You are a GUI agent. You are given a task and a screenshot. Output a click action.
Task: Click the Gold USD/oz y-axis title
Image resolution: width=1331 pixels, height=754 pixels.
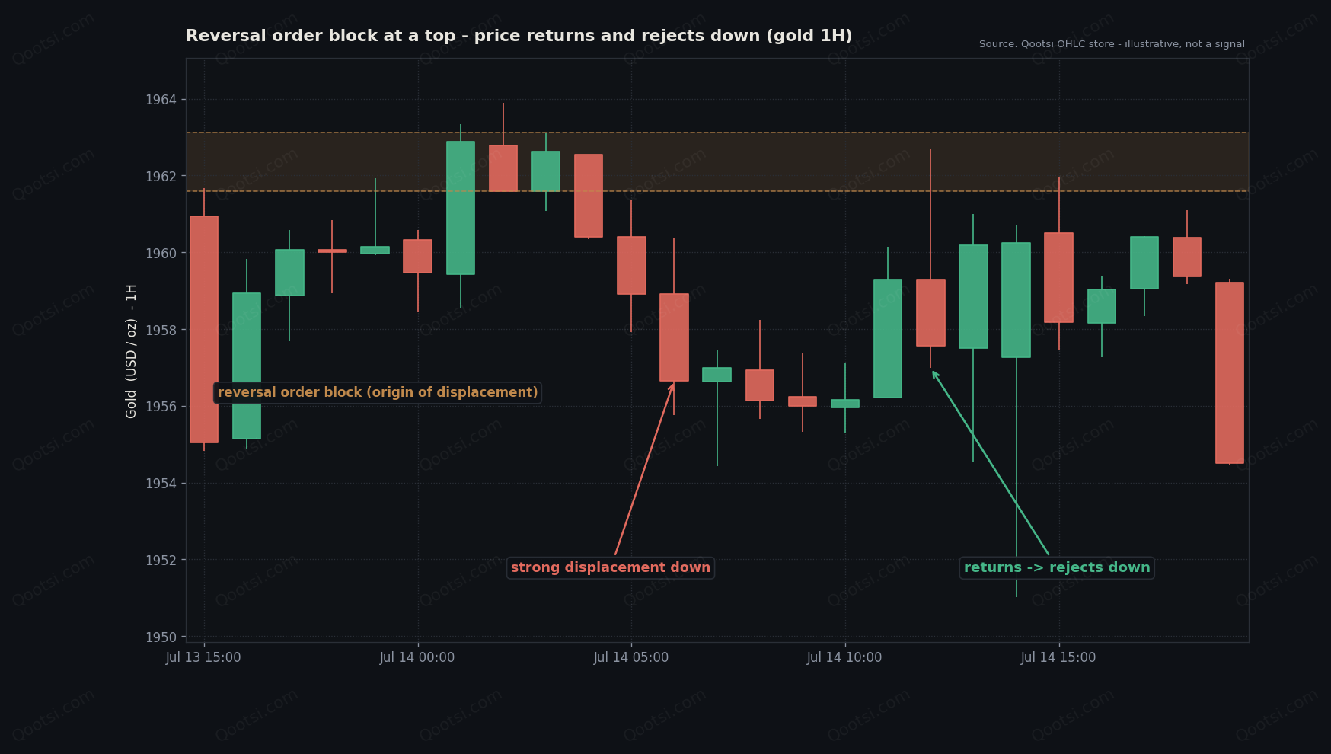(131, 351)
